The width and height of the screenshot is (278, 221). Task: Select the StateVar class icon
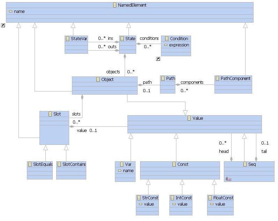(x=67, y=39)
